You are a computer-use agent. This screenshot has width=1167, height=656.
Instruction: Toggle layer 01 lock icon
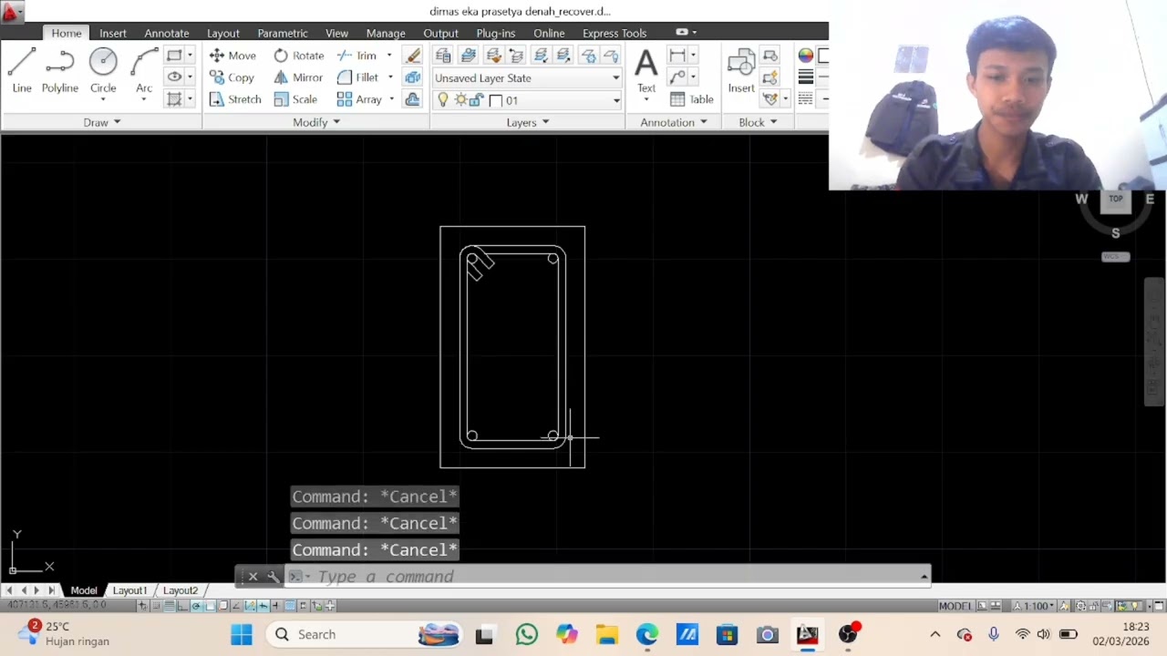[476, 100]
